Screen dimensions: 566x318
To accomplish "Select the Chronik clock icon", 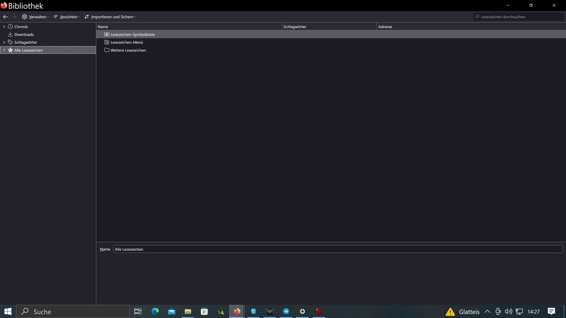I will [x=10, y=26].
